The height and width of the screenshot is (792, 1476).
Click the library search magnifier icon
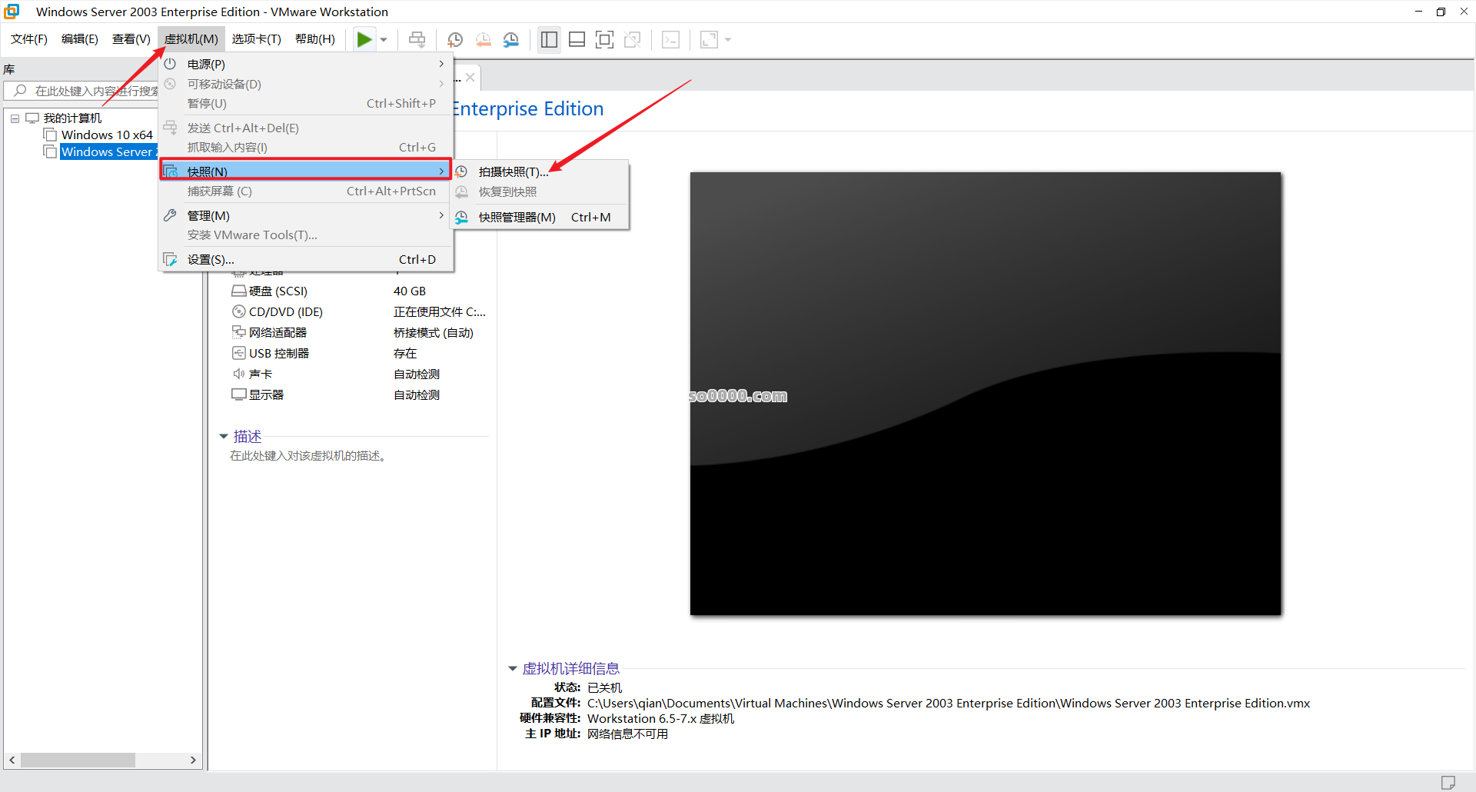click(x=19, y=90)
